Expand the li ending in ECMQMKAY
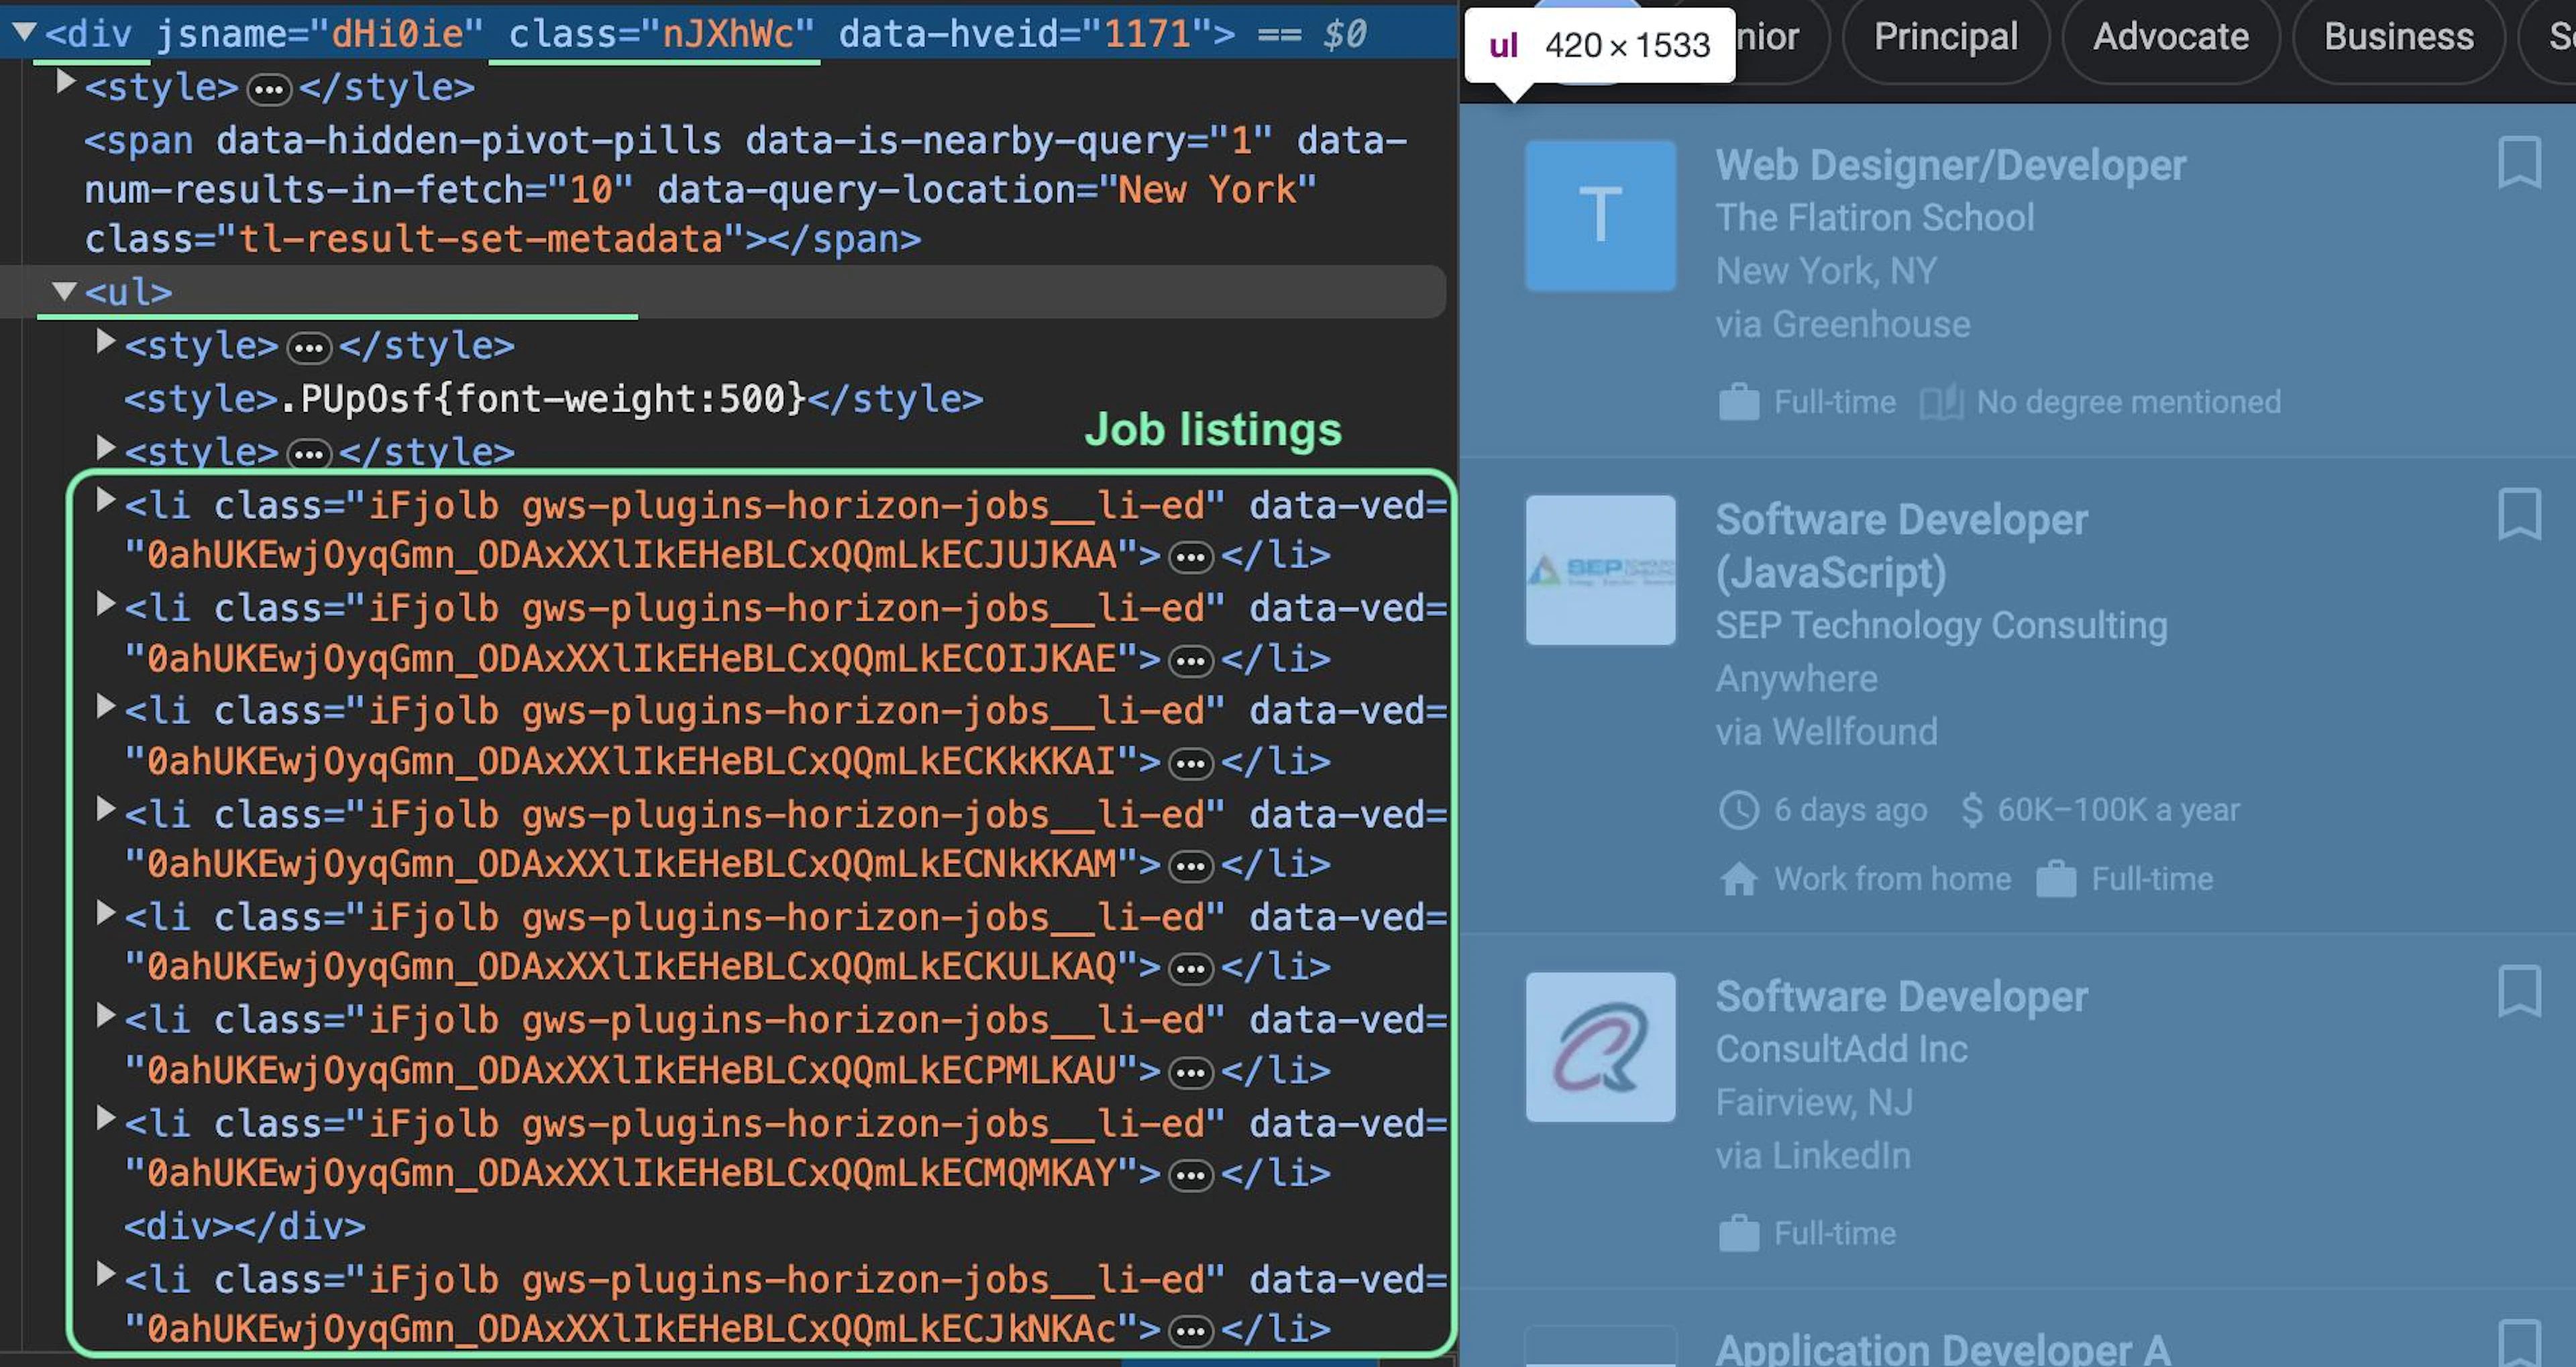The height and width of the screenshot is (1367, 2576). click(x=105, y=1119)
